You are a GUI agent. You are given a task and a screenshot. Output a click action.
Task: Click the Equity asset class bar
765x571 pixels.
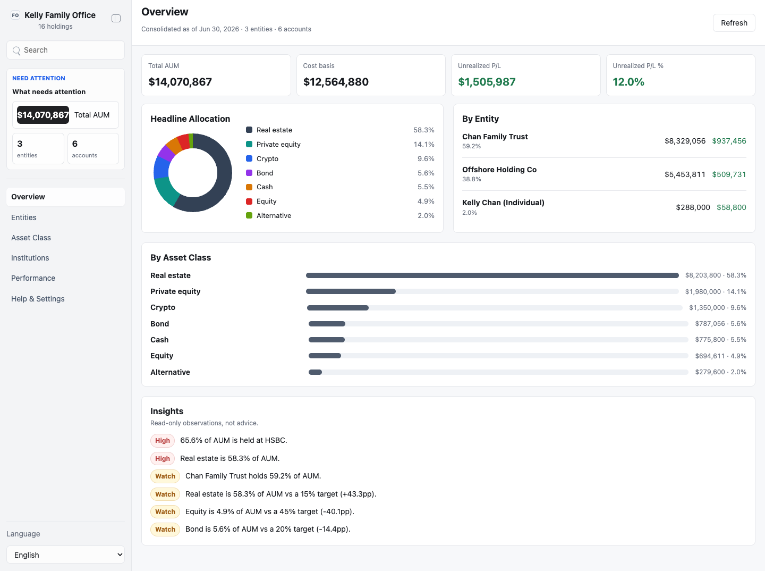[498, 356]
